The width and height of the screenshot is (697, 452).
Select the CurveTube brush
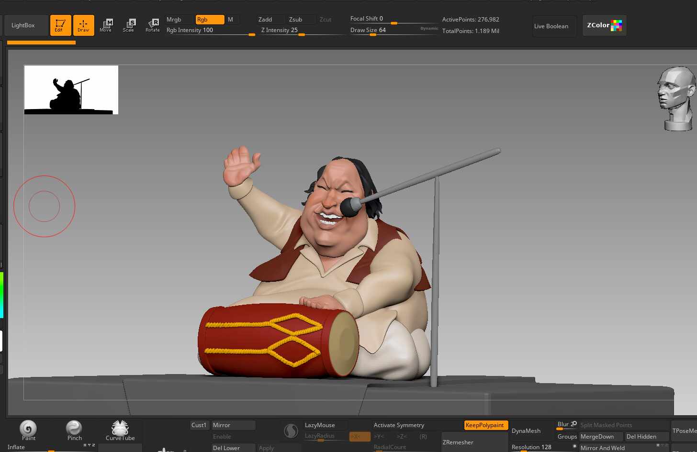(120, 430)
